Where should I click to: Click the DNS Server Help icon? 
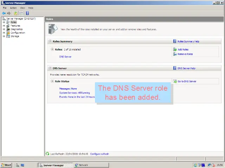[x=175, y=68]
